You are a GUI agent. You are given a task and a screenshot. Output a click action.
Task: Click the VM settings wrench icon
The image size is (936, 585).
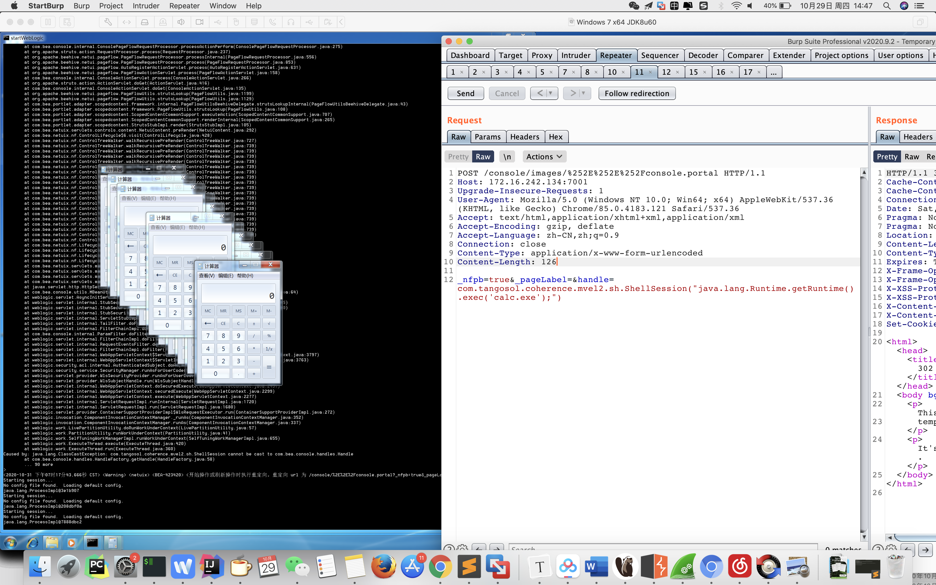click(108, 22)
